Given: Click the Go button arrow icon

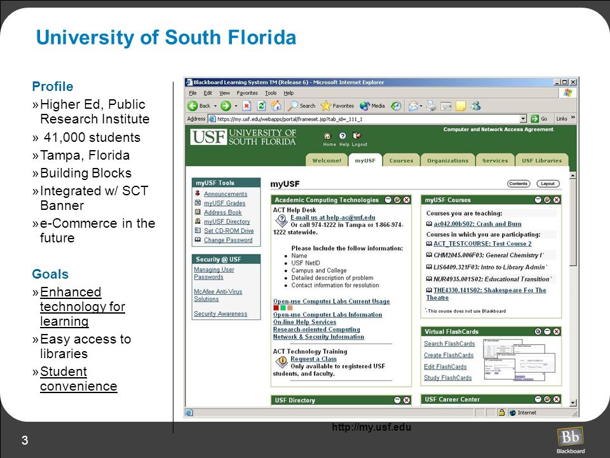Looking at the screenshot, I should pos(535,119).
